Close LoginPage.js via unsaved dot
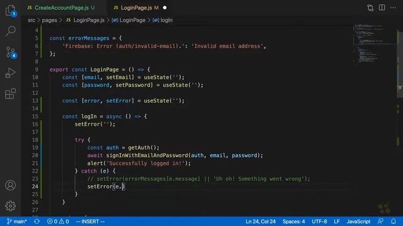Viewport: 403px width, 226px height. (x=165, y=8)
